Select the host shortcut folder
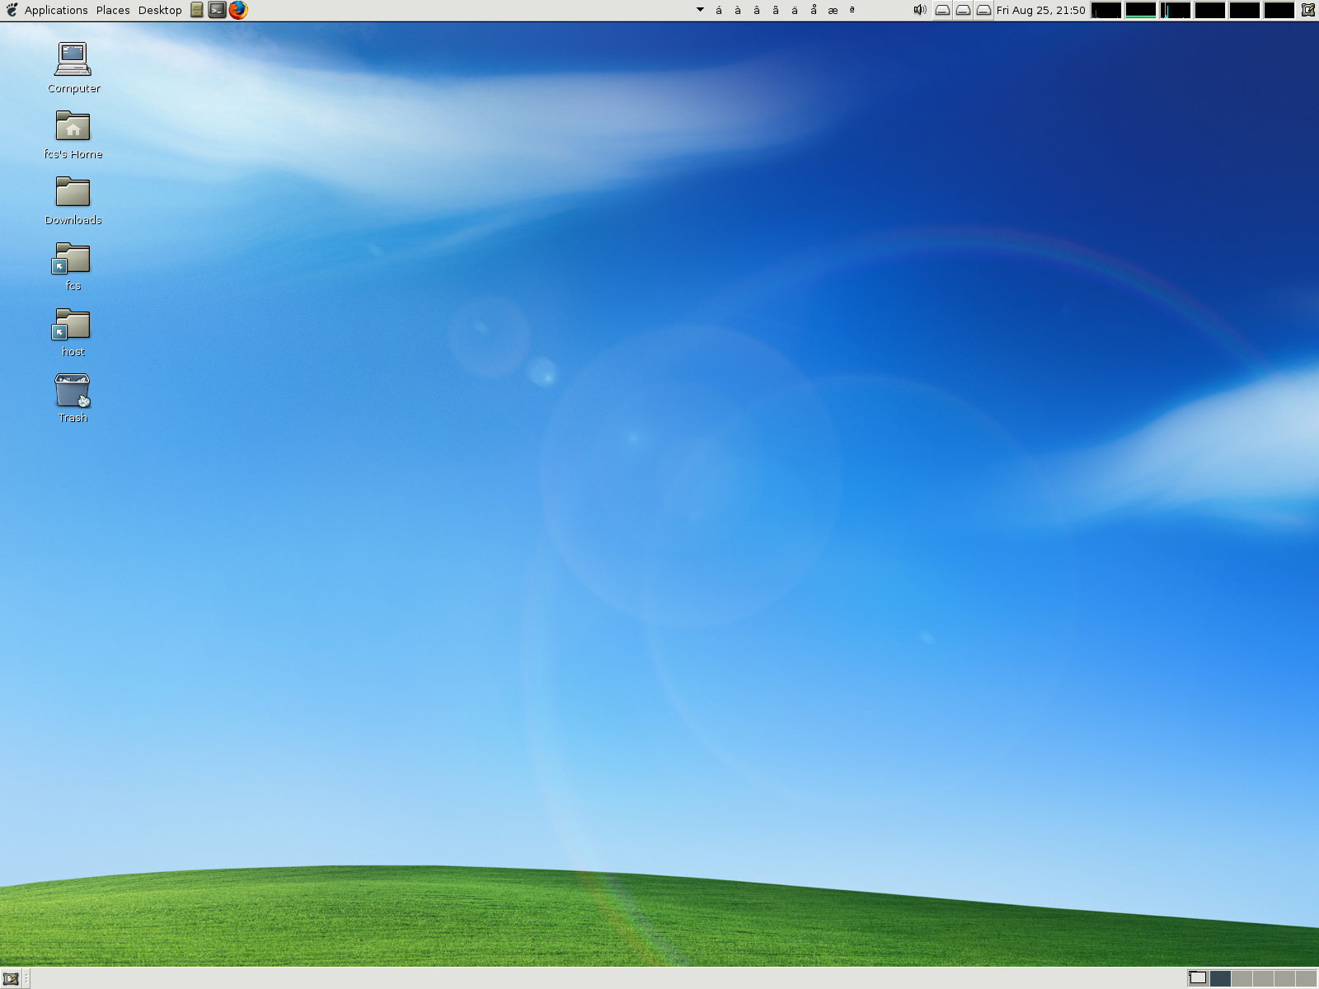1319x989 pixels. [x=73, y=324]
